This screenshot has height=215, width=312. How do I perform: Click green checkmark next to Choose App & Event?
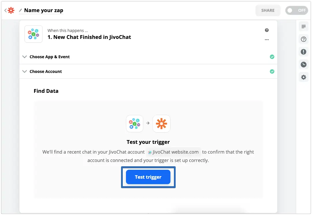(x=272, y=57)
